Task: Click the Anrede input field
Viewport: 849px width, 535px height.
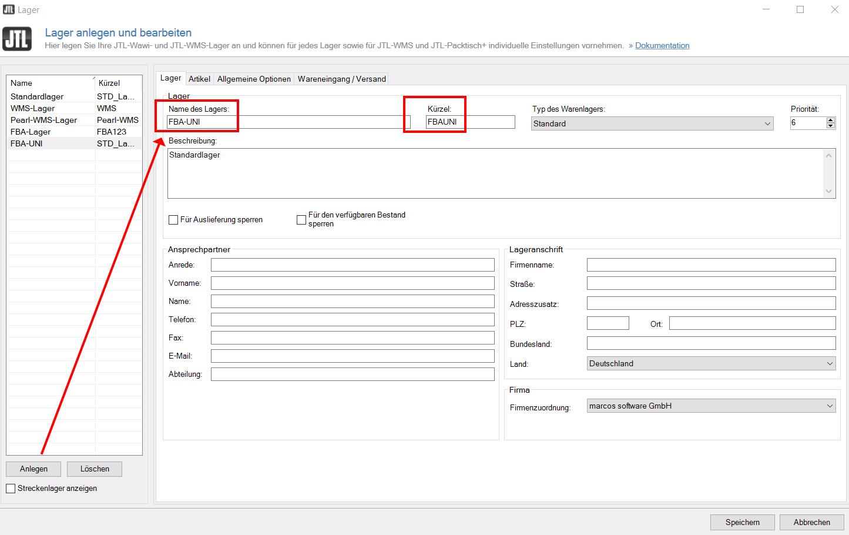Action: (x=353, y=265)
